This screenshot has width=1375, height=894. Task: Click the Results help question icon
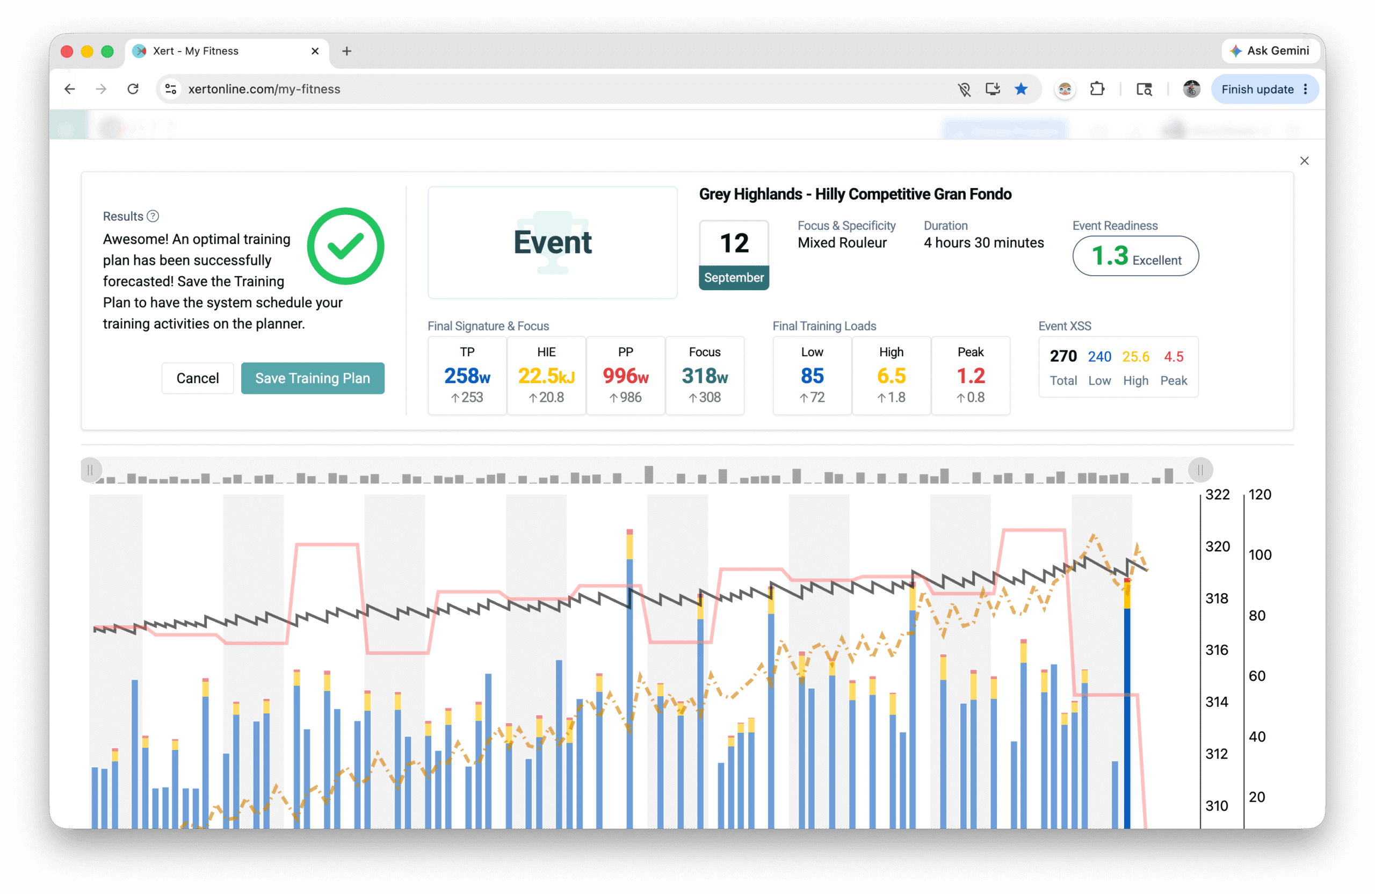[153, 216]
